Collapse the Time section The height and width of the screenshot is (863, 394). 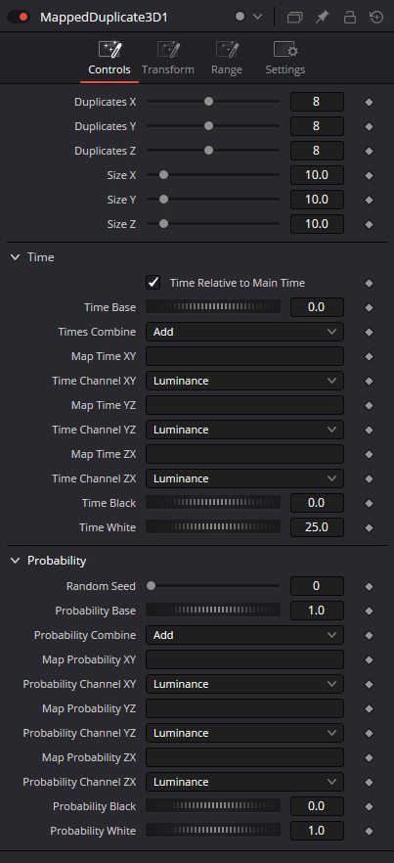pyautogui.click(x=15, y=257)
